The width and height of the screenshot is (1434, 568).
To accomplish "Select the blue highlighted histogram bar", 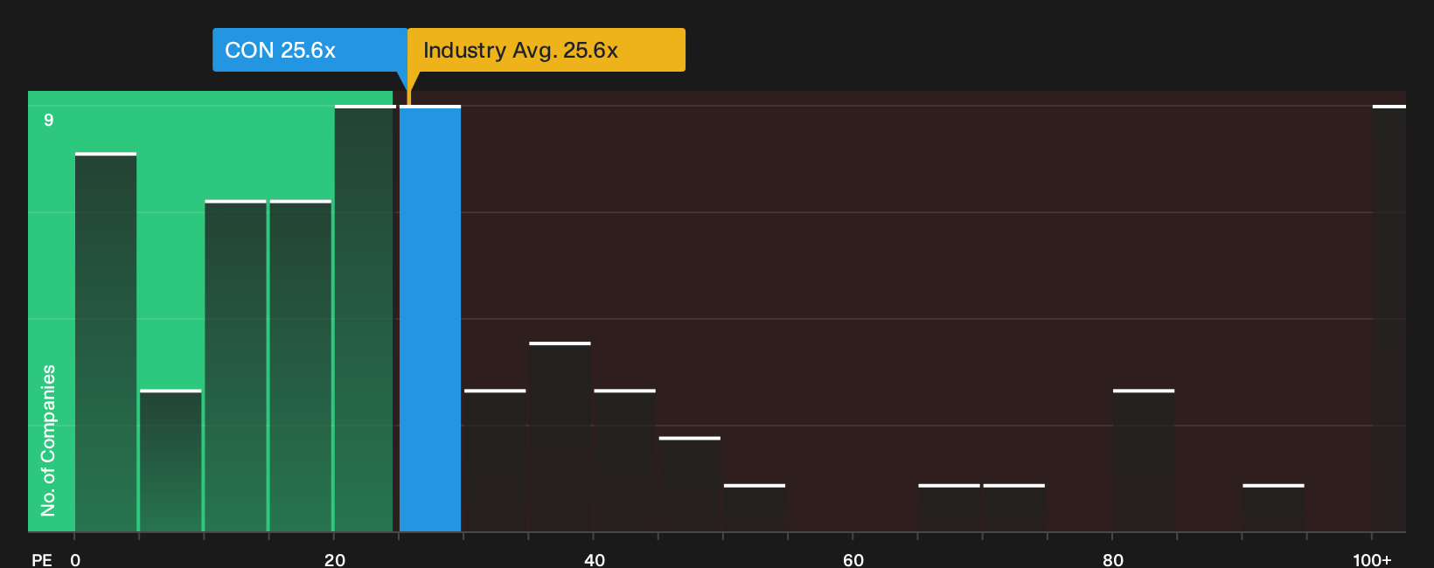I will (x=430, y=318).
